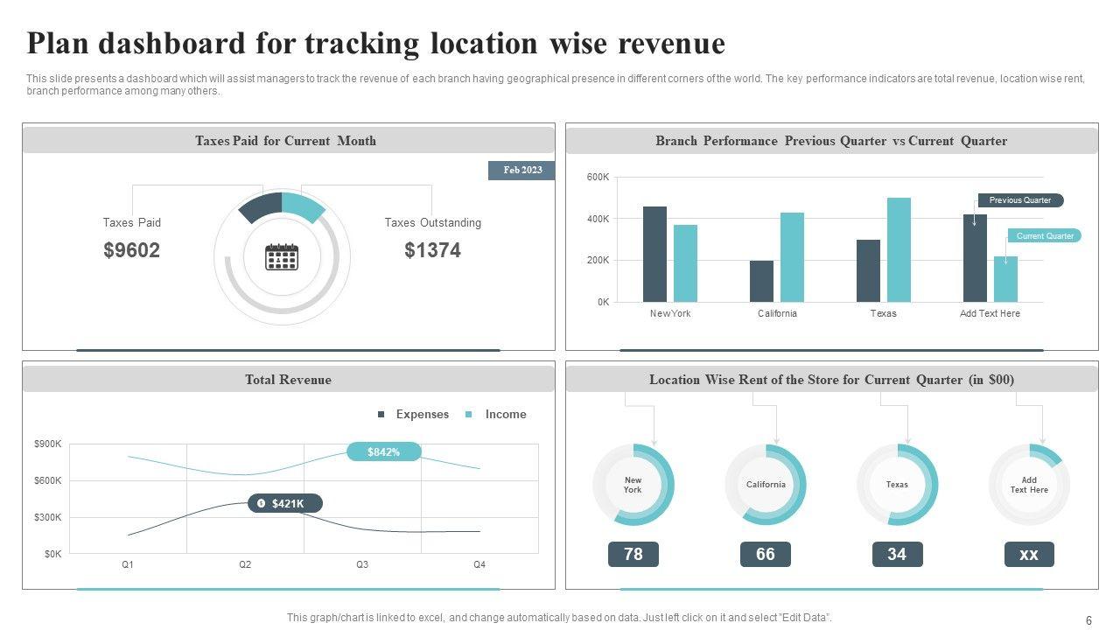
Task: Click the 'Taxes Outstanding' label
Action: coord(433,223)
